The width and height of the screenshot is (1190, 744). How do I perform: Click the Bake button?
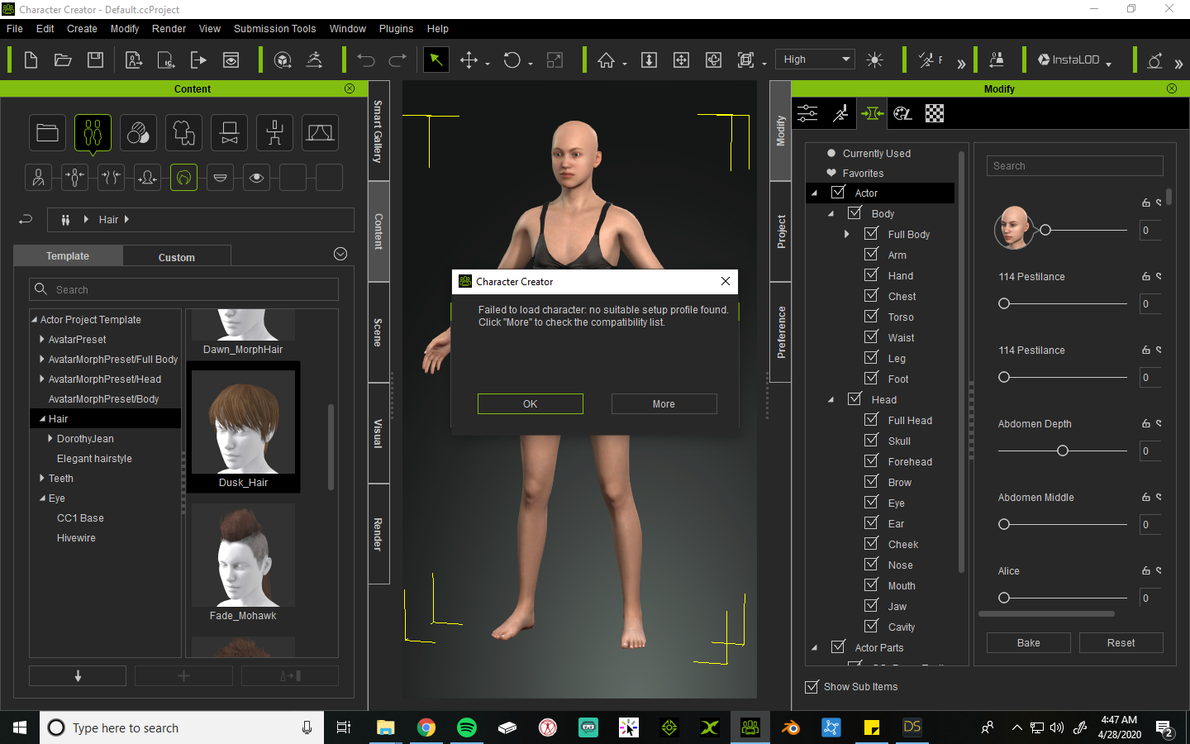(1029, 643)
